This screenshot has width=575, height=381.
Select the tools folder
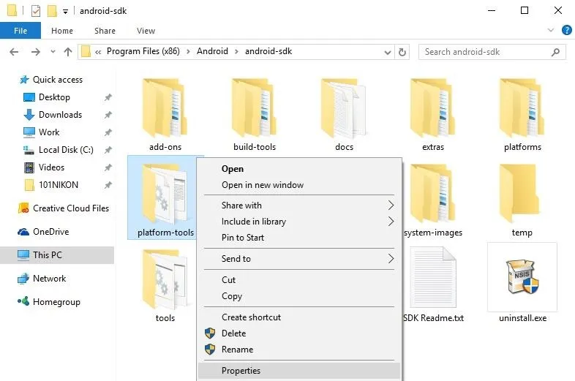tap(165, 285)
